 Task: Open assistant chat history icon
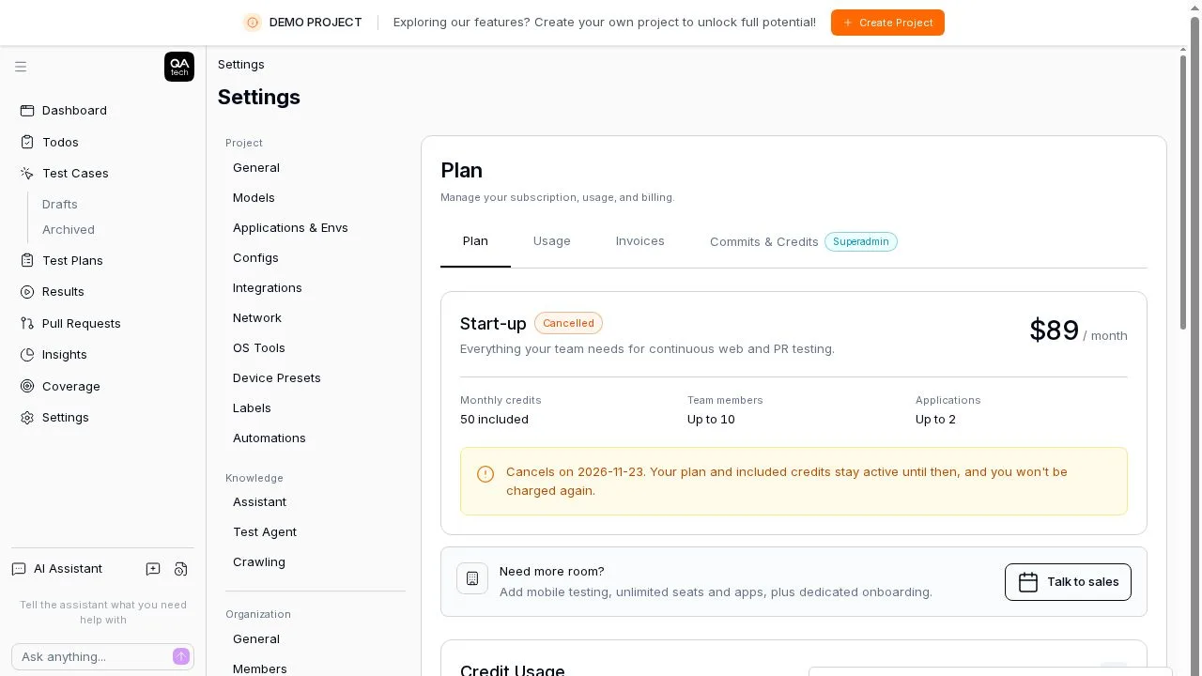181,569
